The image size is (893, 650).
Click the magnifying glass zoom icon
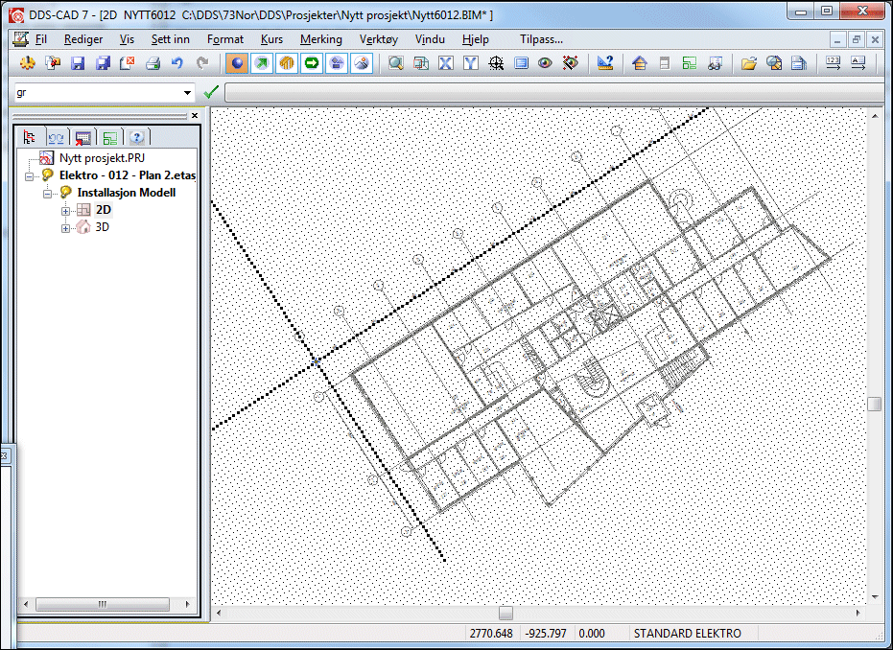click(395, 63)
